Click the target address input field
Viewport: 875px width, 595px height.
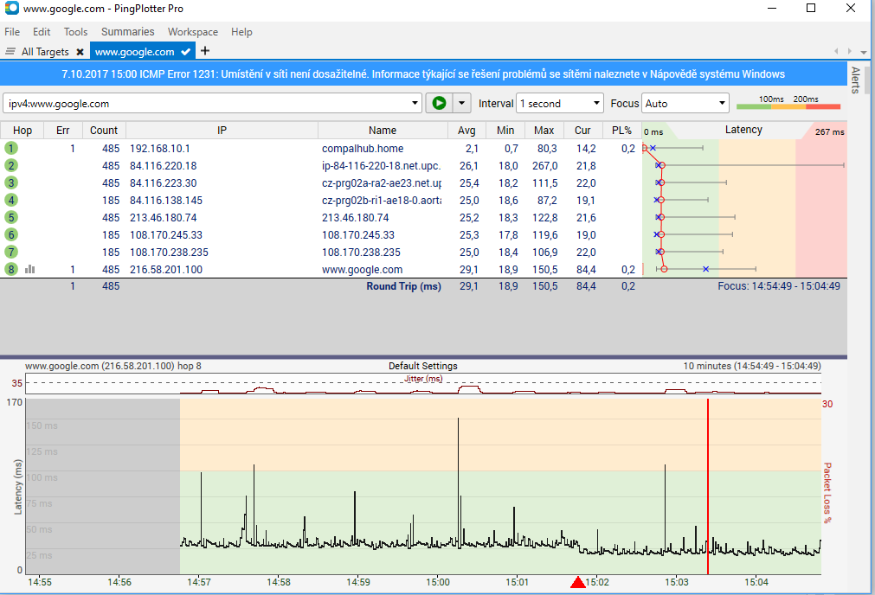208,104
